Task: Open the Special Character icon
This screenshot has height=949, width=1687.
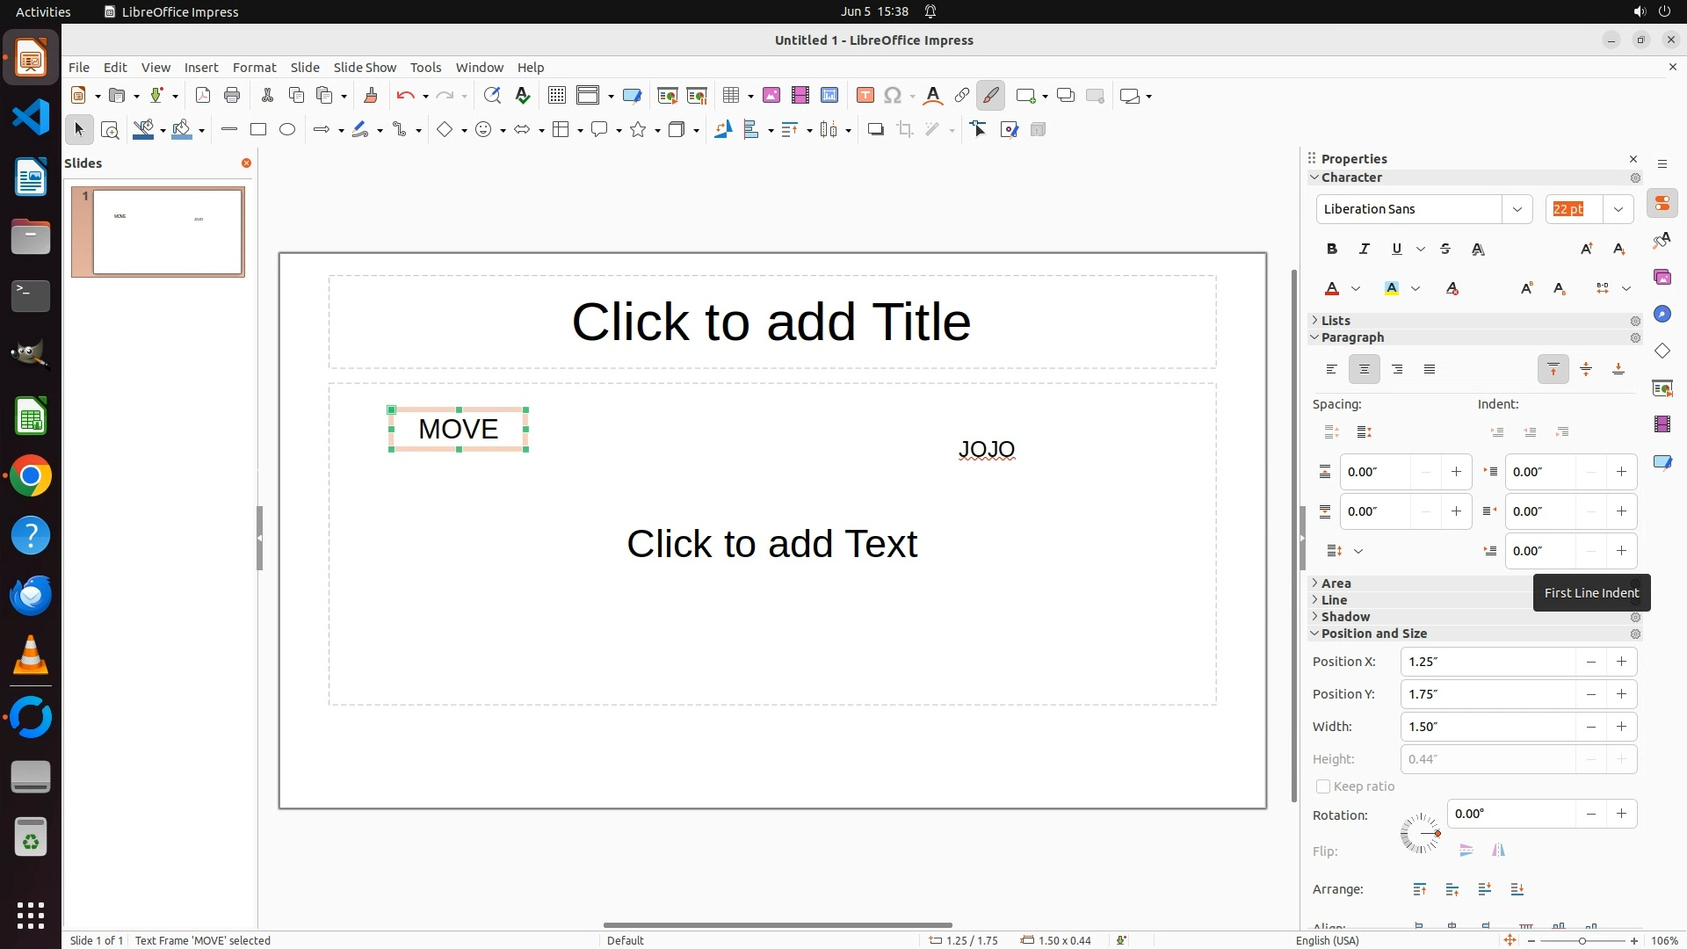Action: pyautogui.click(x=893, y=96)
